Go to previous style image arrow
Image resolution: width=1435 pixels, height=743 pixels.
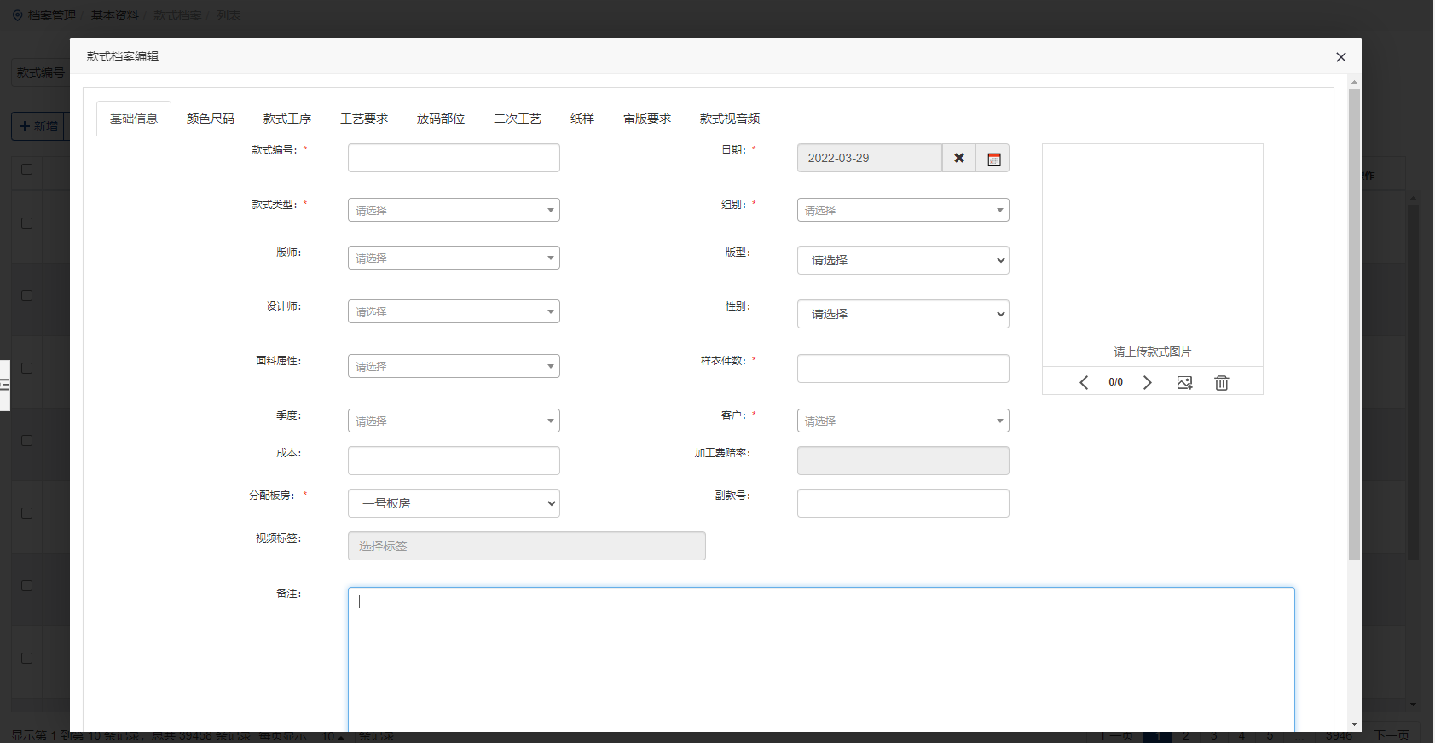pos(1084,383)
